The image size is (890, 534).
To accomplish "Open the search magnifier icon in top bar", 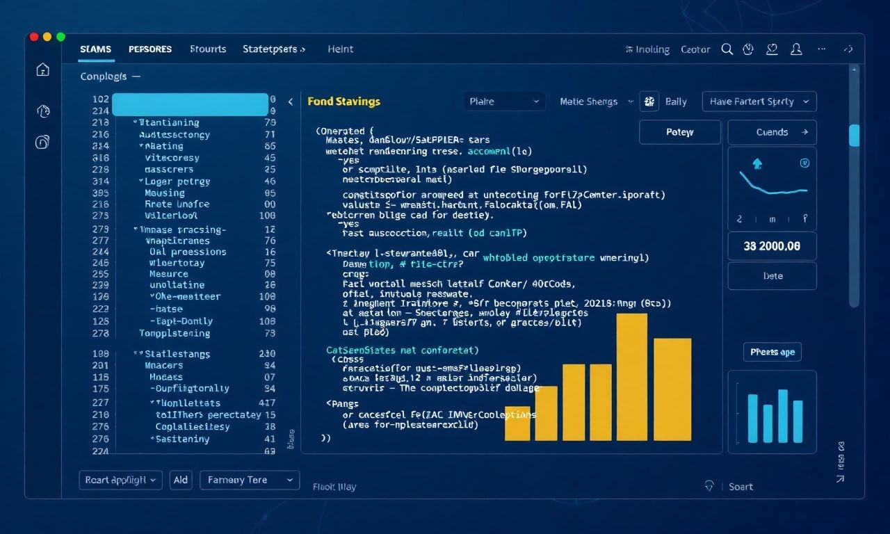I will 727,49.
